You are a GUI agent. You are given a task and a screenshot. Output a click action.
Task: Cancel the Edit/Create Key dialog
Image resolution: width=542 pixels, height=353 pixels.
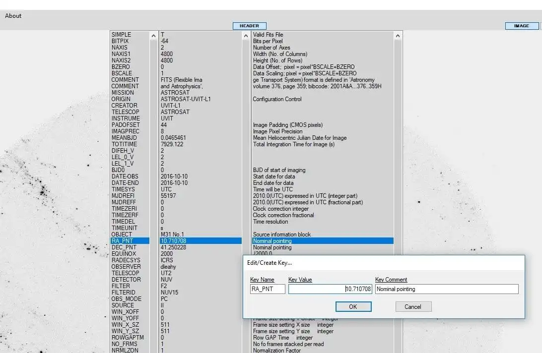point(413,307)
